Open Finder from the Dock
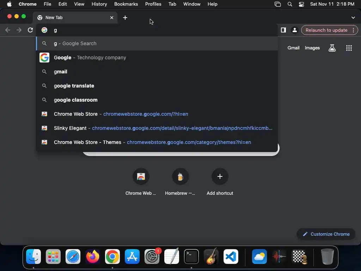This screenshot has height=271, width=361. [x=33, y=256]
